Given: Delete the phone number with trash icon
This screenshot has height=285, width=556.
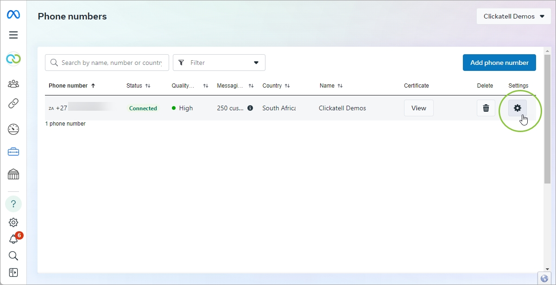Looking at the screenshot, I should (486, 108).
